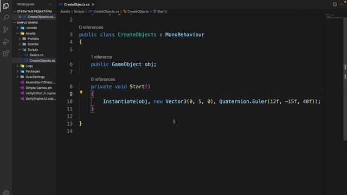
Task: Click '0 references' above Start method
Action: point(103,80)
